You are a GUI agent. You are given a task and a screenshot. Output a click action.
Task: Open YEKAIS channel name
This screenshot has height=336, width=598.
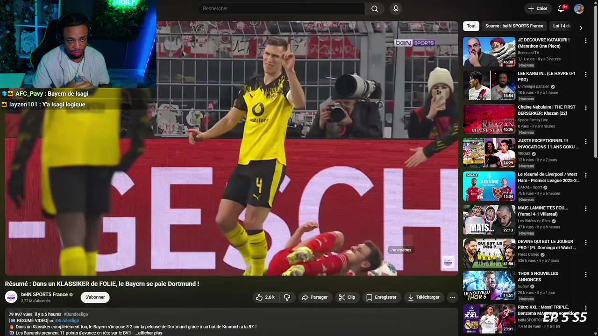pyautogui.click(x=524, y=154)
